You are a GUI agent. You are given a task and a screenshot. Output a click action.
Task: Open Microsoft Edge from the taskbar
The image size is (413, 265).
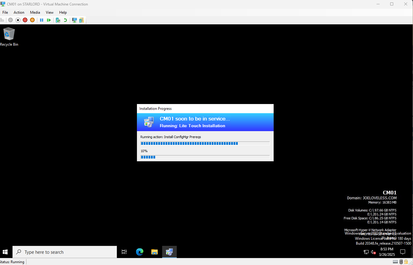click(140, 252)
